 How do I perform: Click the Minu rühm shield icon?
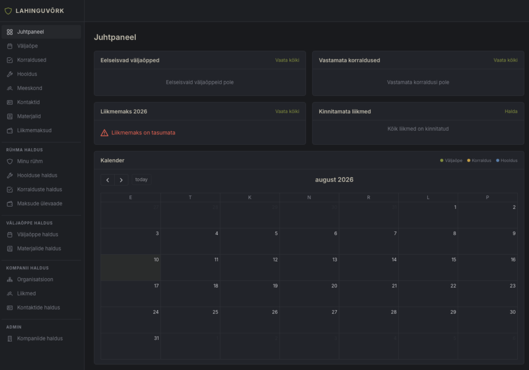[x=10, y=161]
